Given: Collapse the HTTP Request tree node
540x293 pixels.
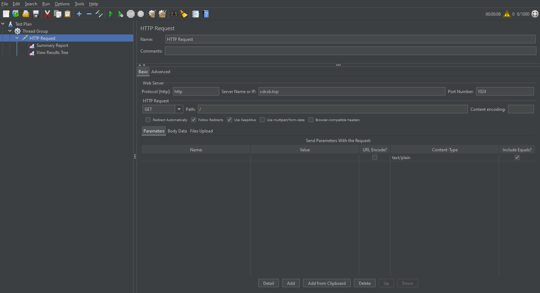Looking at the screenshot, I should pos(17,38).
